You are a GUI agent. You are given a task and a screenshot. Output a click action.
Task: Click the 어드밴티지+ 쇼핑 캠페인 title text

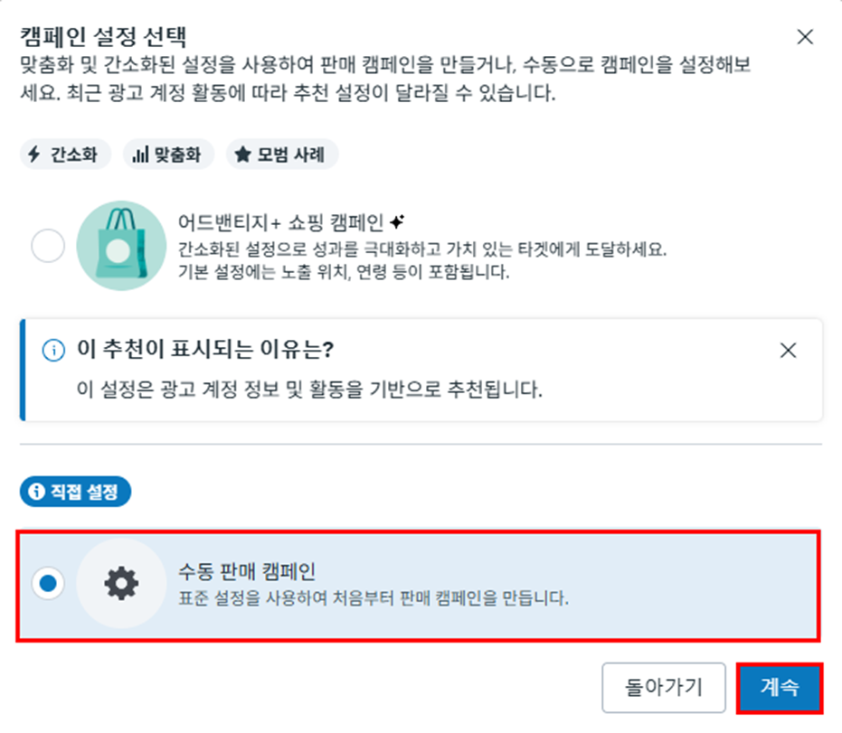pos(280,221)
